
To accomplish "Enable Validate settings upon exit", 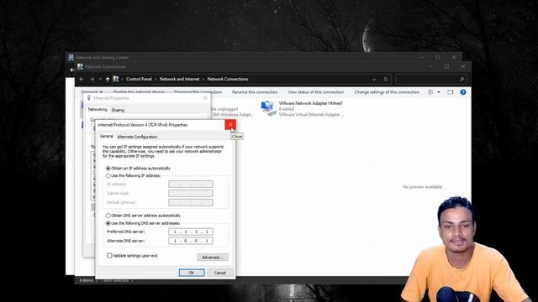I will [109, 255].
